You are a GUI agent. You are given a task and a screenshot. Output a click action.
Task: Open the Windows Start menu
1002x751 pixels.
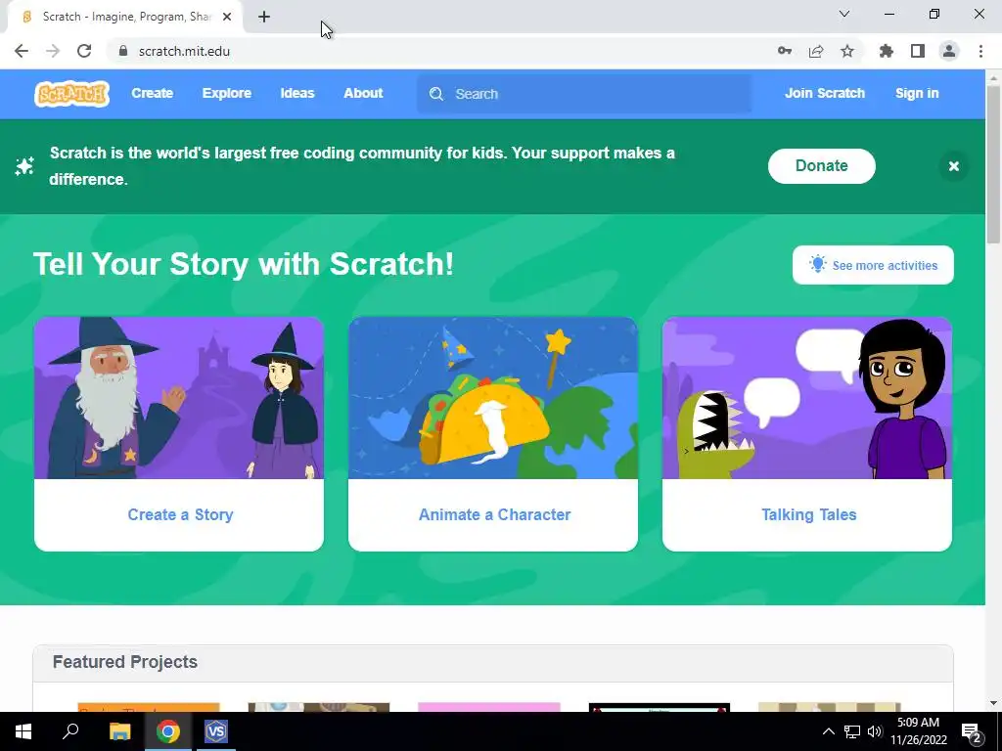point(23,731)
